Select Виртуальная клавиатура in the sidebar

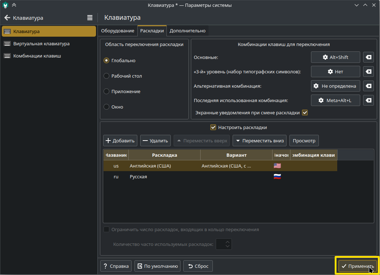(x=41, y=43)
